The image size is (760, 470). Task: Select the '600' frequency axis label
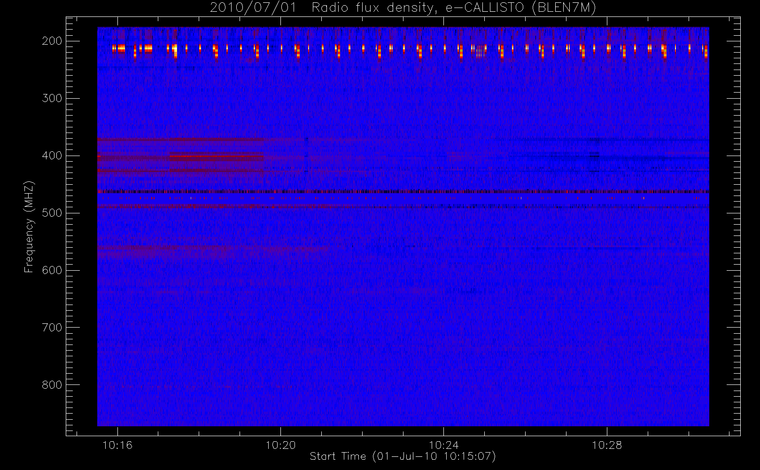tap(52, 270)
